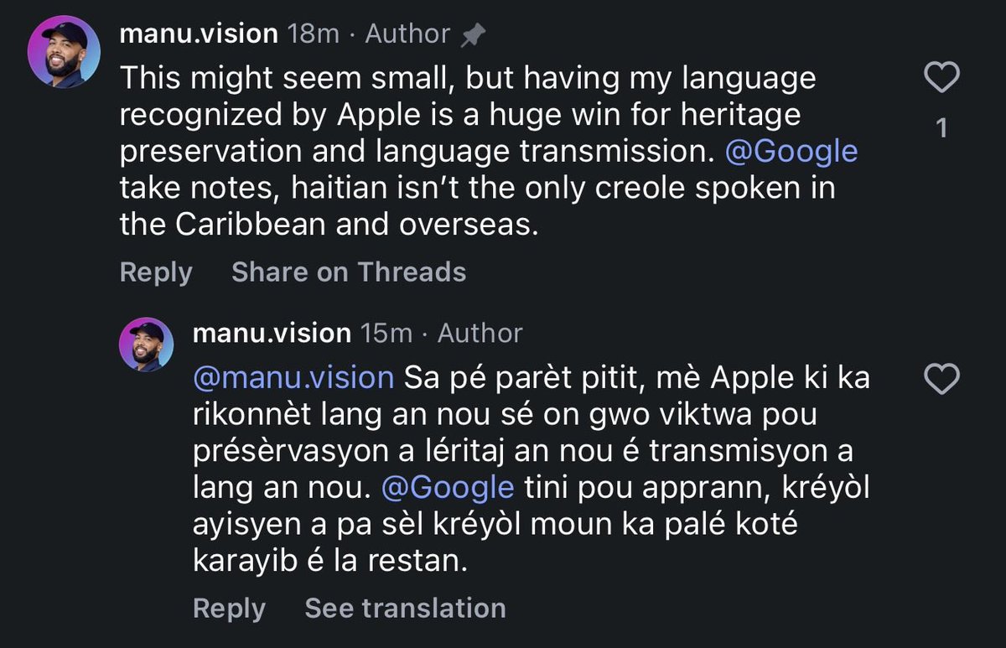Share the pinned comment on Threads
Viewport: 1006px width, 648px height.
(x=349, y=272)
